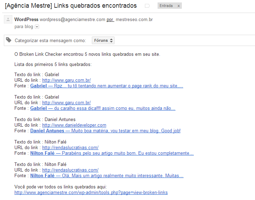Click the Entrada label chip

pos(167,6)
